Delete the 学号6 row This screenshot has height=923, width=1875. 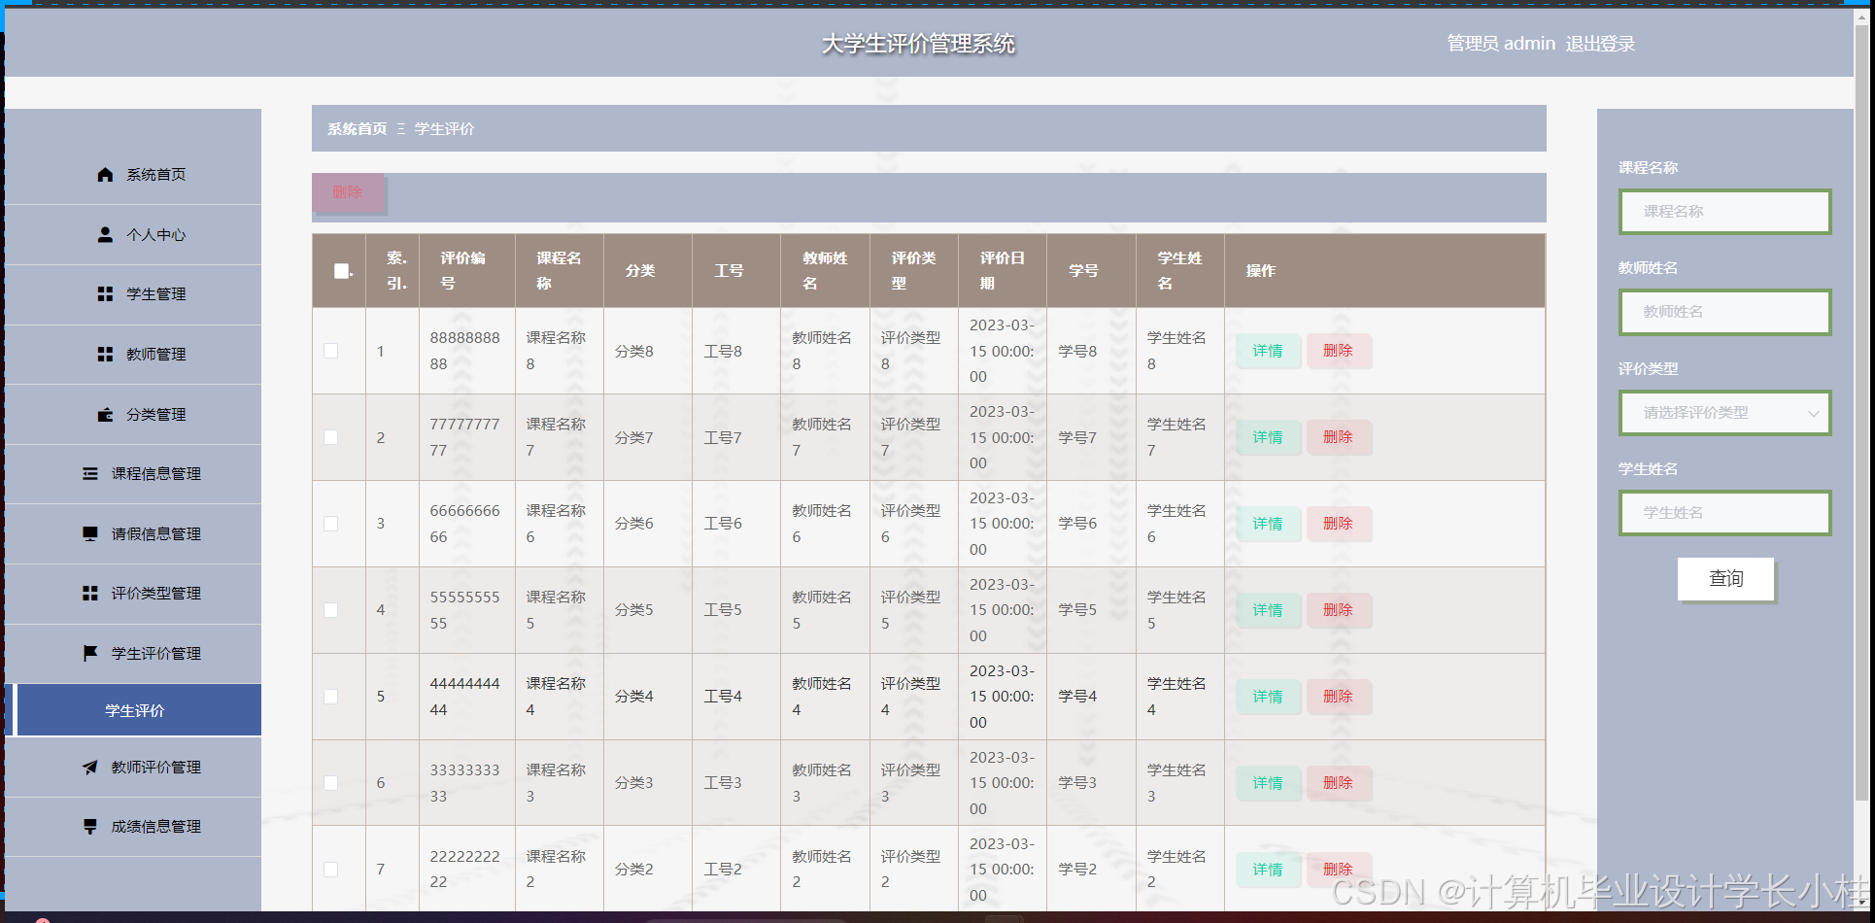1339,524
